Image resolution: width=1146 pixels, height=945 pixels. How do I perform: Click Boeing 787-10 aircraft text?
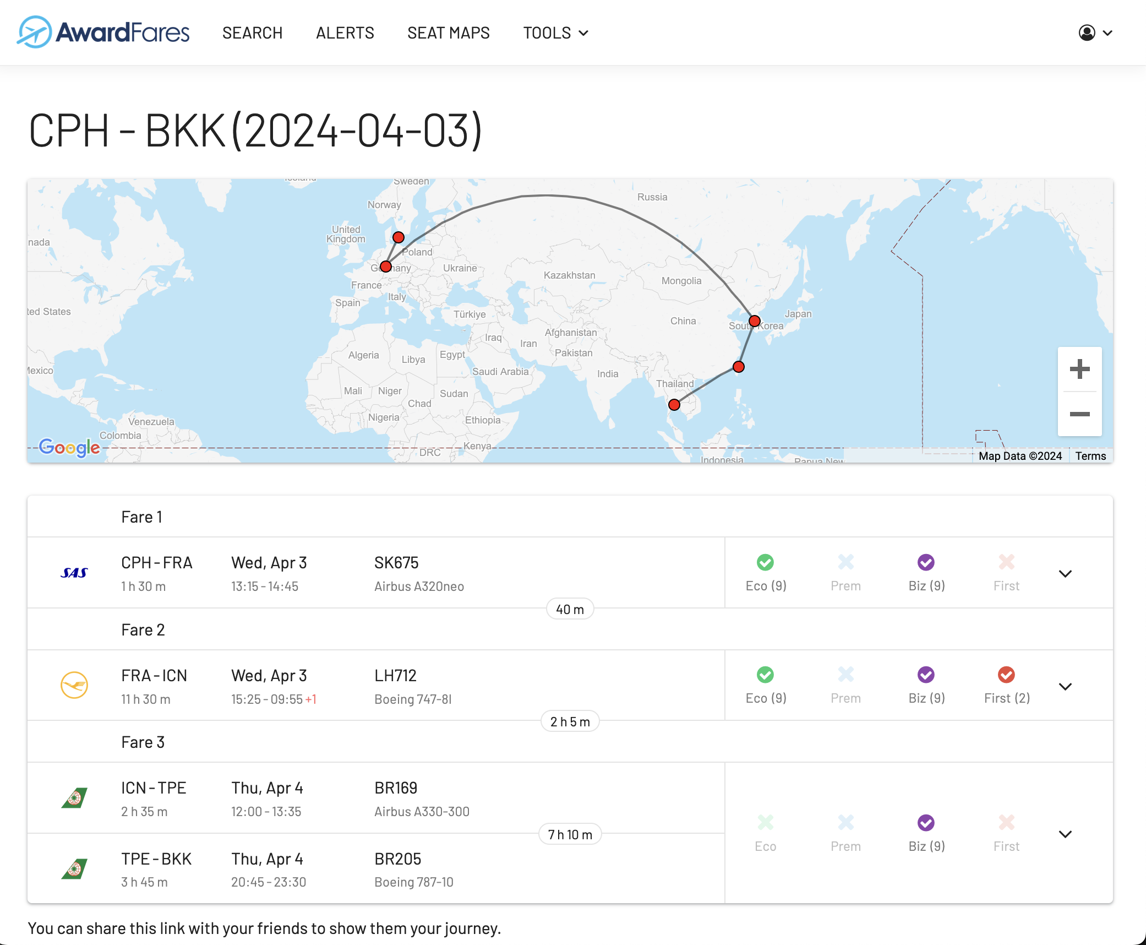coord(413,882)
